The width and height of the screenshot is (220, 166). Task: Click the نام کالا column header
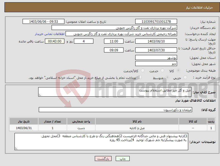(137, 121)
